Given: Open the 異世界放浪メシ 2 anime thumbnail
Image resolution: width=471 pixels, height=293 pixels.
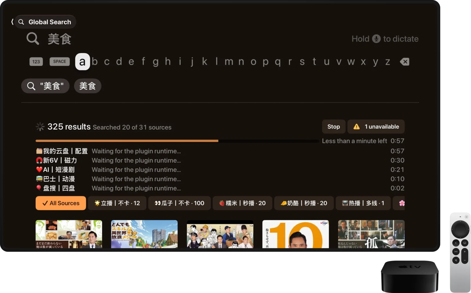Looking at the screenshot, I should [144, 234].
